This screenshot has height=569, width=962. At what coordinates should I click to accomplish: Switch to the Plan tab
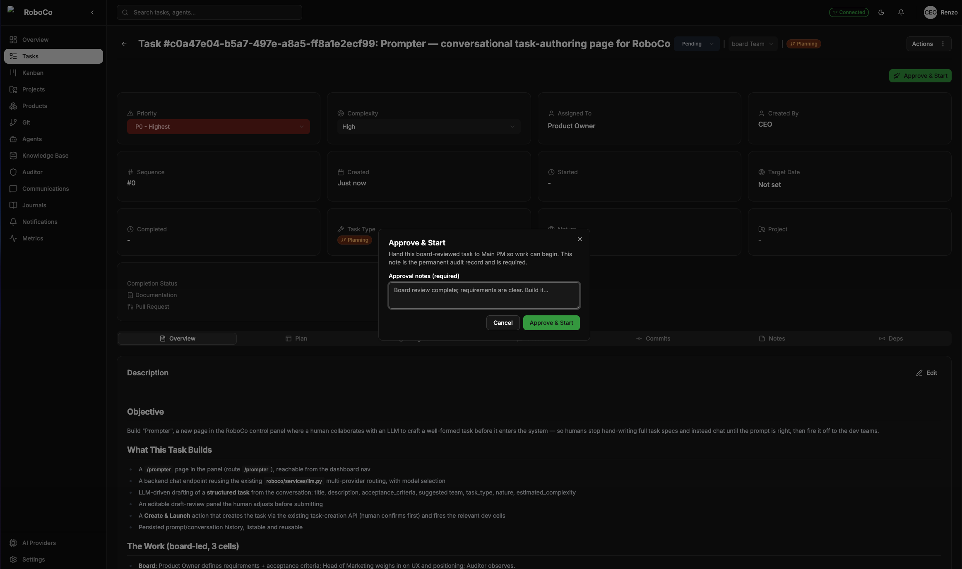pyautogui.click(x=296, y=339)
